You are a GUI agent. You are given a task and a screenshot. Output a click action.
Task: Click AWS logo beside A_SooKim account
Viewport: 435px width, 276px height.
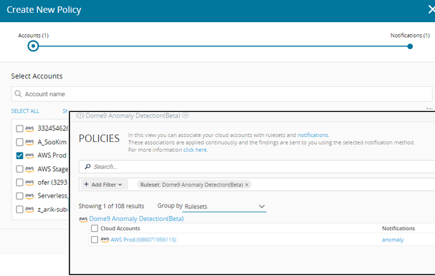click(x=29, y=142)
